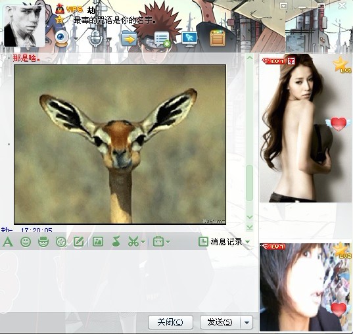Click the green scrollbar thumb in chat history
Screen dimensions: 353x334
tap(249, 183)
